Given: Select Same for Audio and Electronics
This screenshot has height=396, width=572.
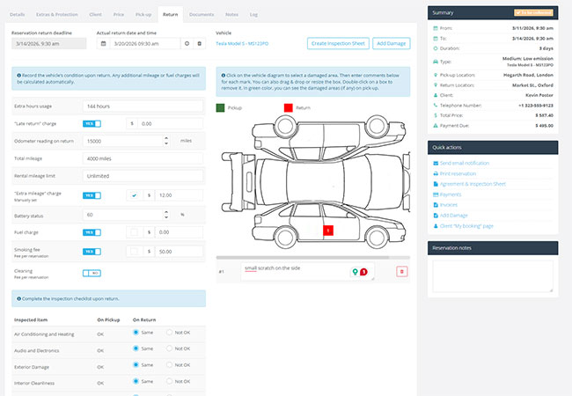Looking at the screenshot, I should tap(136, 348).
